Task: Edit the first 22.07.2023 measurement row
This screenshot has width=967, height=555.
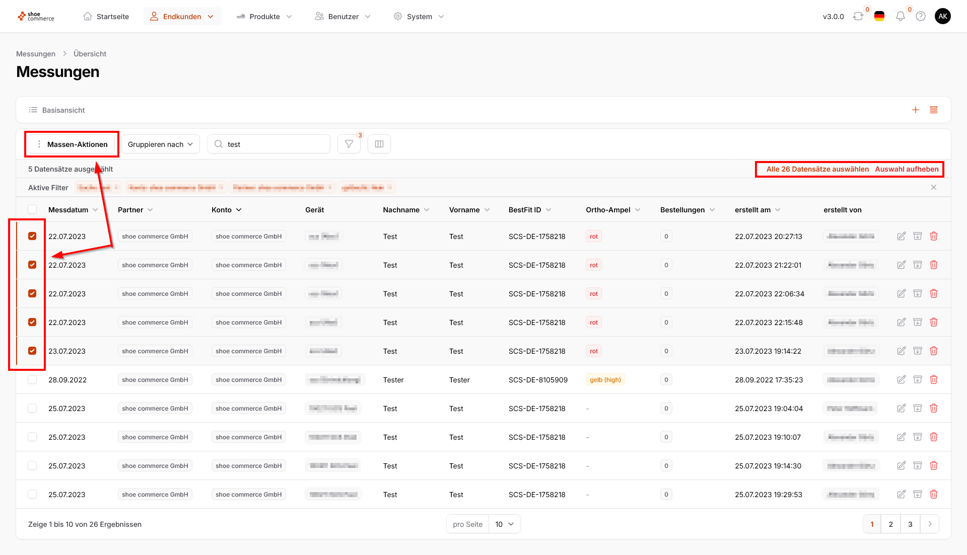Action: (902, 236)
